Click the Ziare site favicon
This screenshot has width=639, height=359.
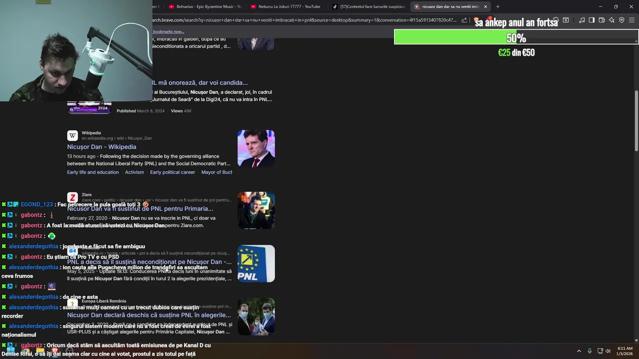(x=72, y=197)
